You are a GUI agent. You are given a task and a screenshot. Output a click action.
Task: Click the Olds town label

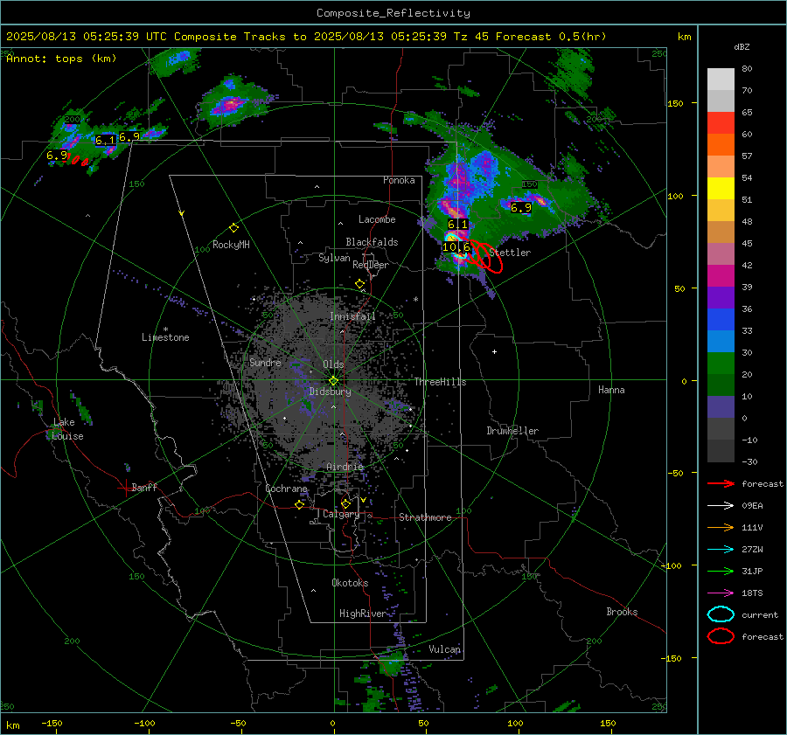point(333,364)
